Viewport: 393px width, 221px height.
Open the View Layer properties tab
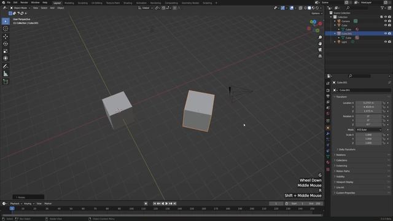[328, 102]
